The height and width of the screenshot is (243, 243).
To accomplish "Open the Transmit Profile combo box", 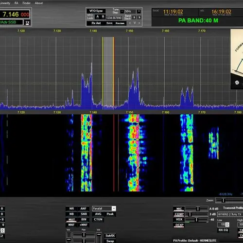I will point(230,214).
